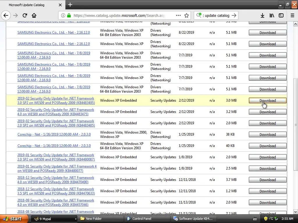Show site information icon in address bar
The height and width of the screenshot is (223, 298).
63,15
